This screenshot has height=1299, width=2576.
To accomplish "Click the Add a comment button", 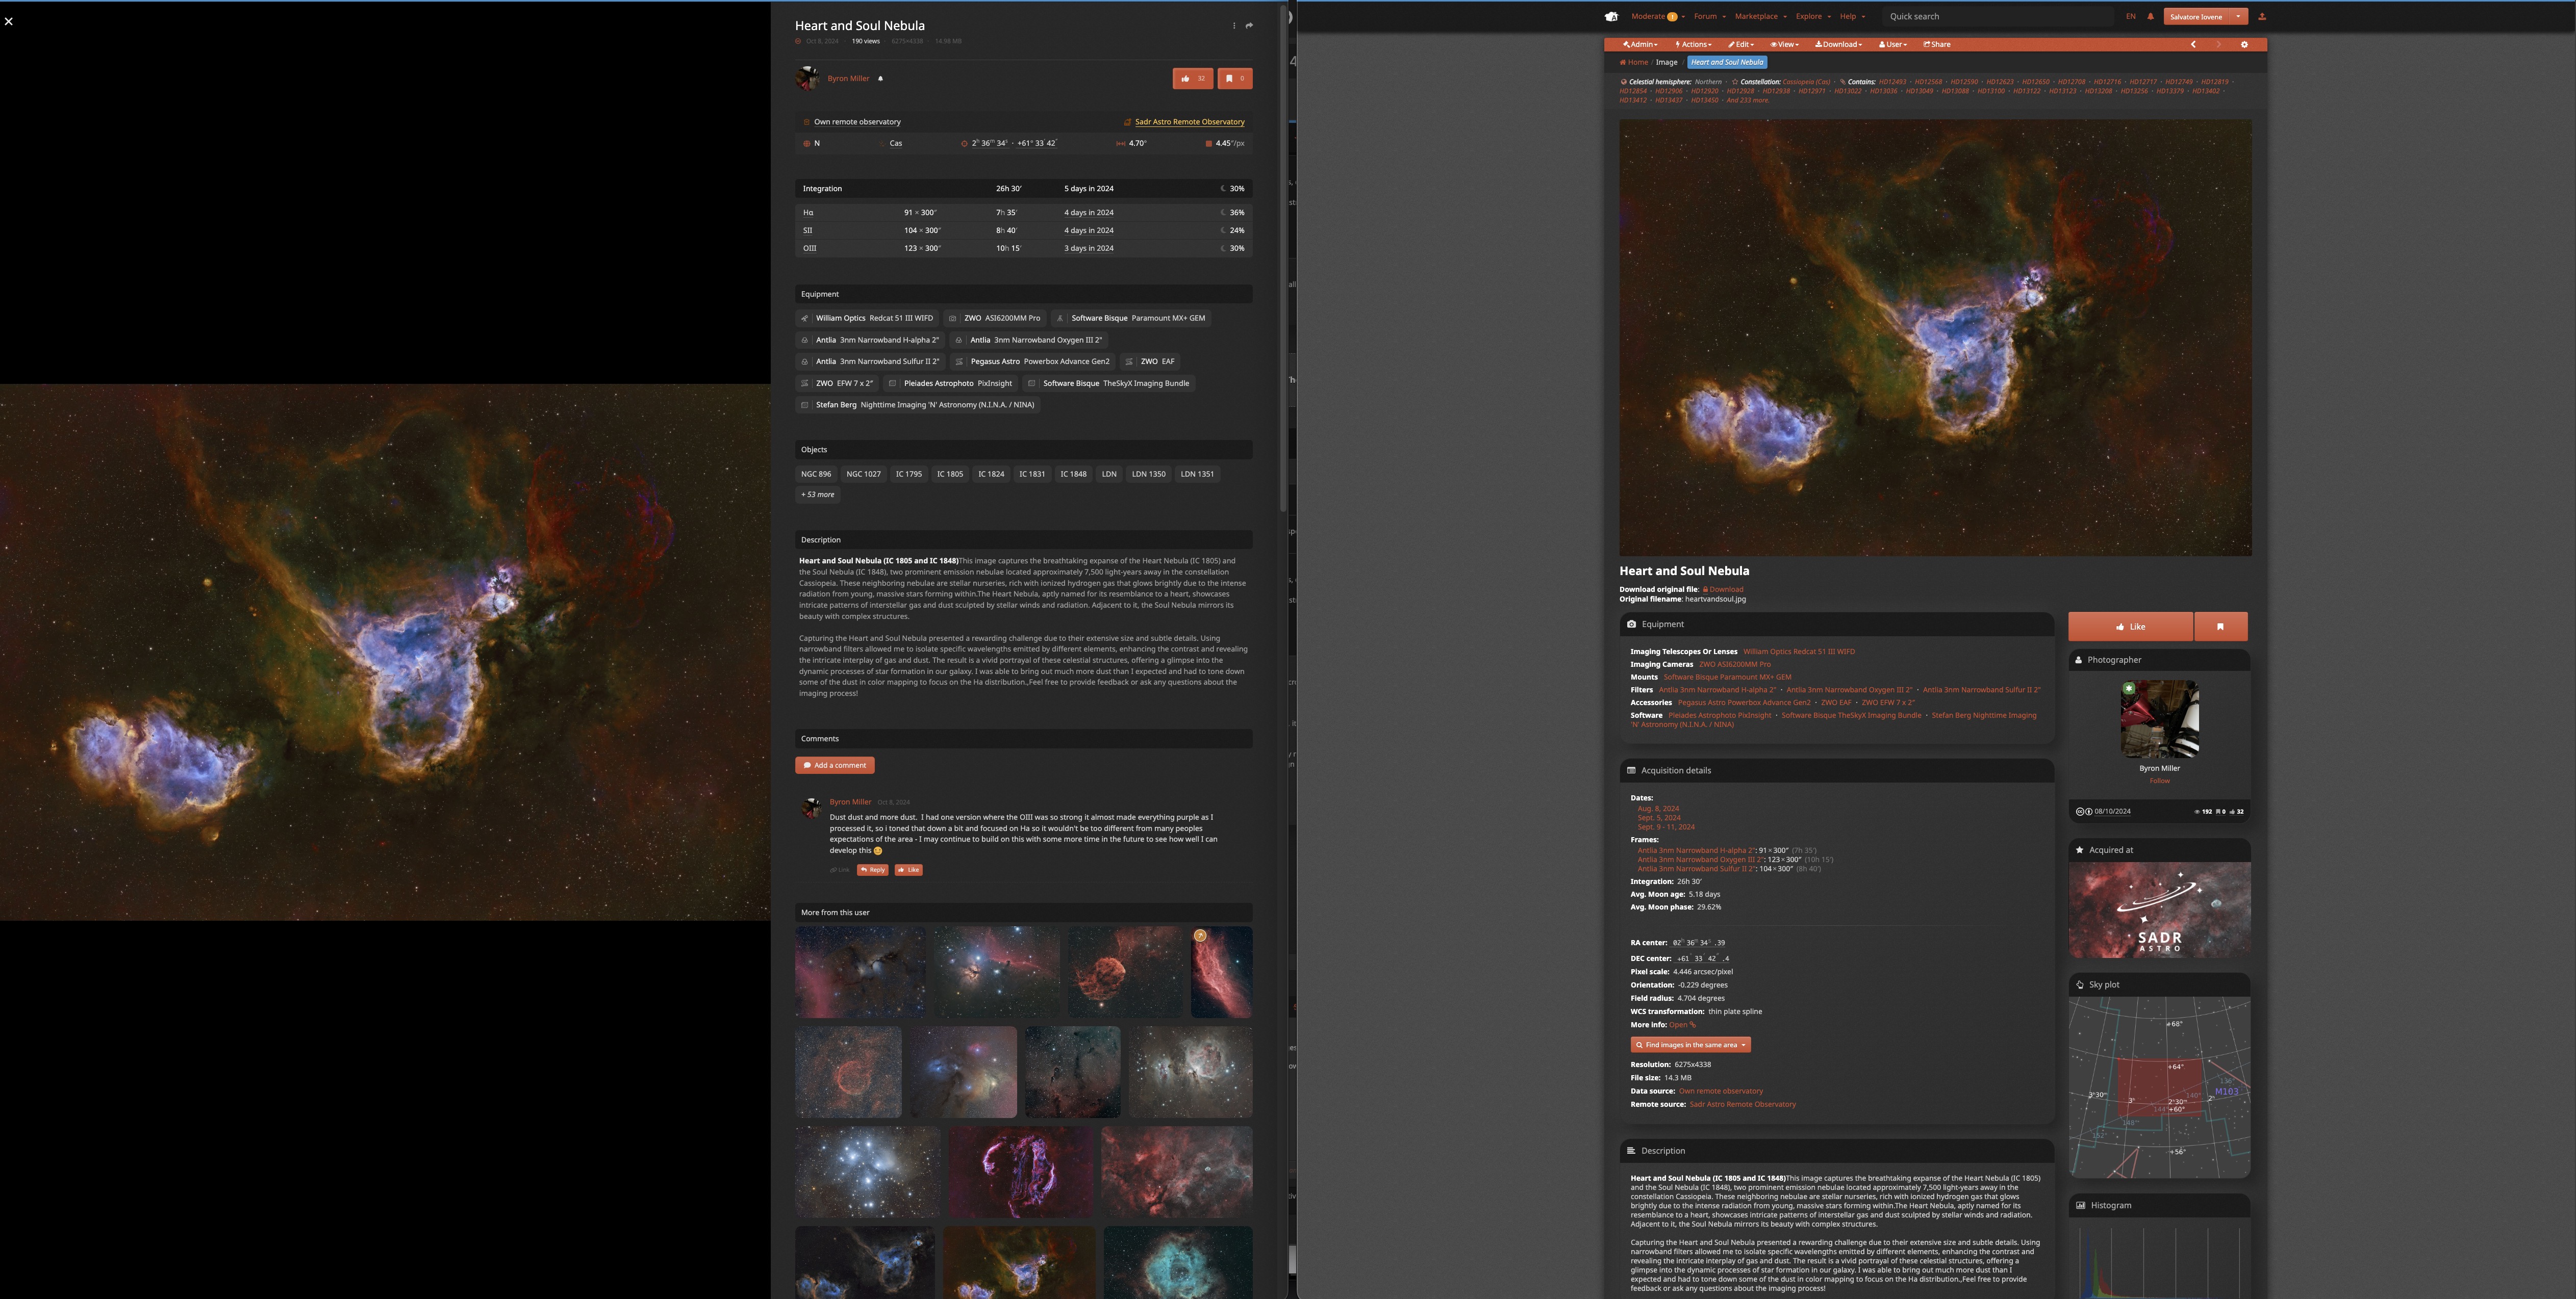I will tap(835, 765).
